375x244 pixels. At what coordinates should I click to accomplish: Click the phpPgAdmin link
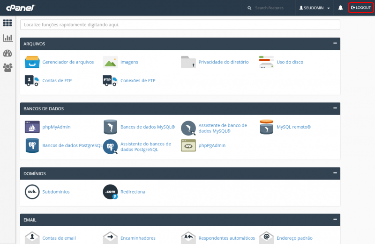(x=212, y=145)
